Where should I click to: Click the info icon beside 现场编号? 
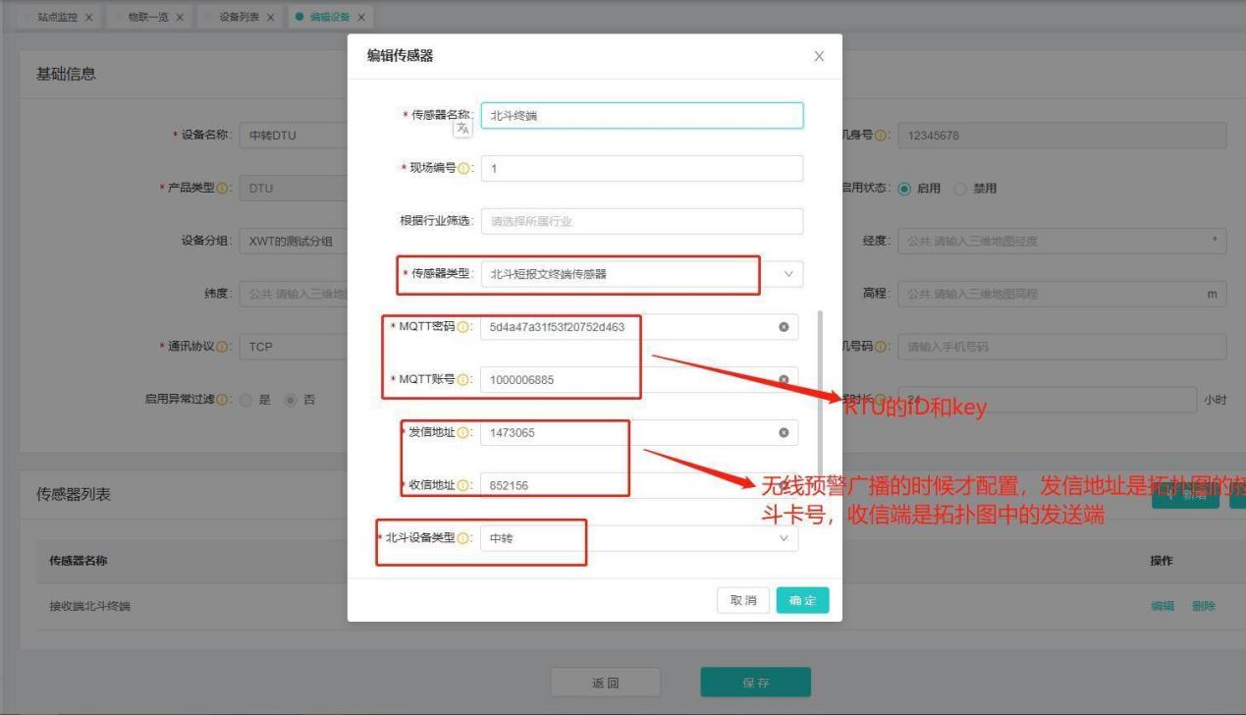click(x=463, y=169)
